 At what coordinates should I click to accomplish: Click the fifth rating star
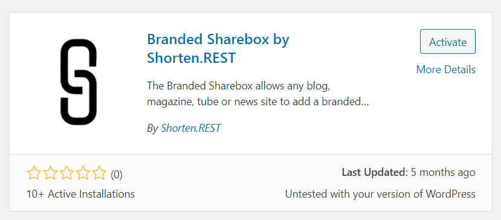click(x=99, y=173)
